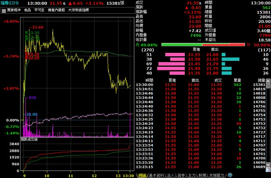The height and width of the screenshot is (178, 271).
Task: Select the 13:24:51 trade row
Action: coord(200,89)
